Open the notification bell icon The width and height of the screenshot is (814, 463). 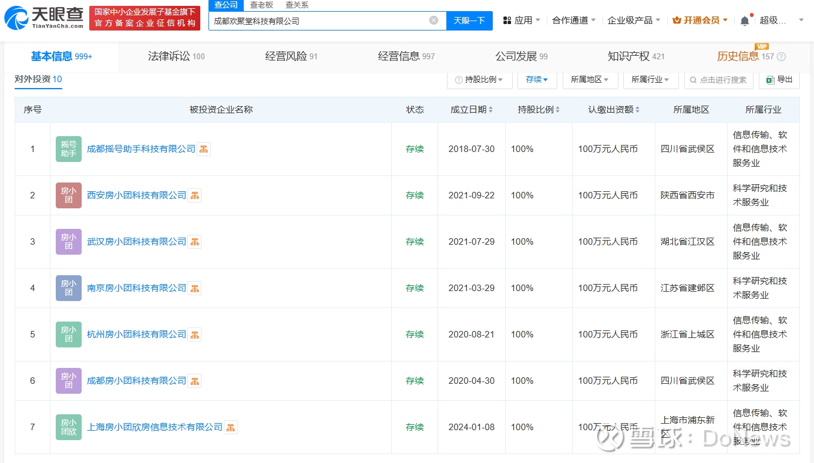pos(744,21)
